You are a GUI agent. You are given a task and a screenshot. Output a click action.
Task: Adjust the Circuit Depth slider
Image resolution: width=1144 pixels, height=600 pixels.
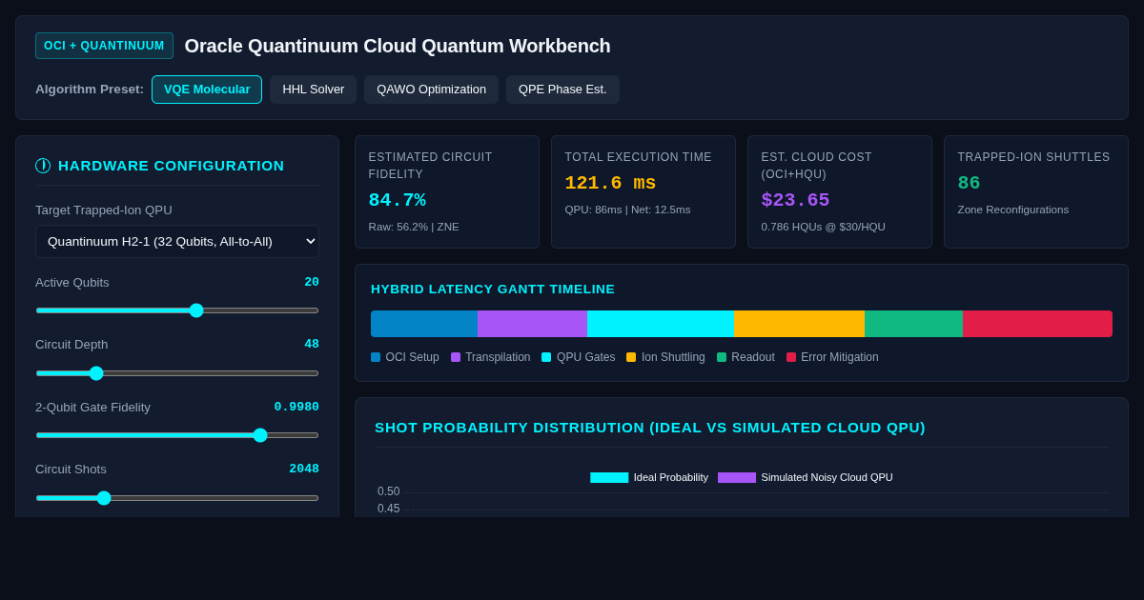click(177, 373)
